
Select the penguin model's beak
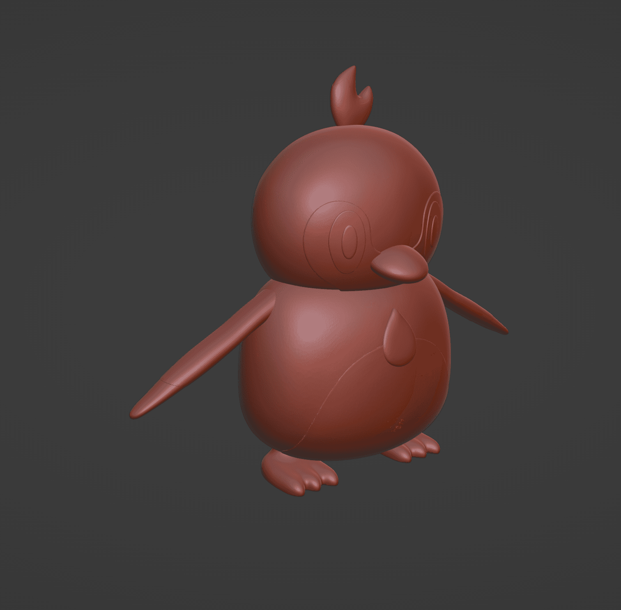click(399, 264)
